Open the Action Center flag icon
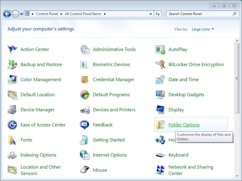242x181 pixels. tap(12, 49)
